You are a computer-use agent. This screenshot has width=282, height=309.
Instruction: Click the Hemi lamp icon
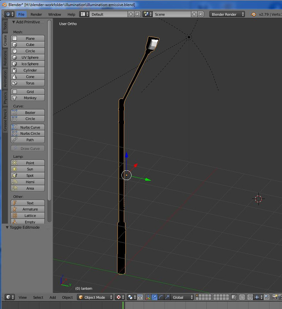point(15,182)
